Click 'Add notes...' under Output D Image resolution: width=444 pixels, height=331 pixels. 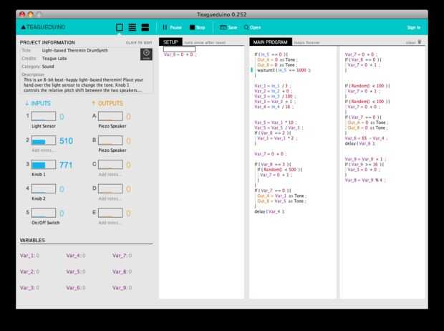tap(110, 198)
